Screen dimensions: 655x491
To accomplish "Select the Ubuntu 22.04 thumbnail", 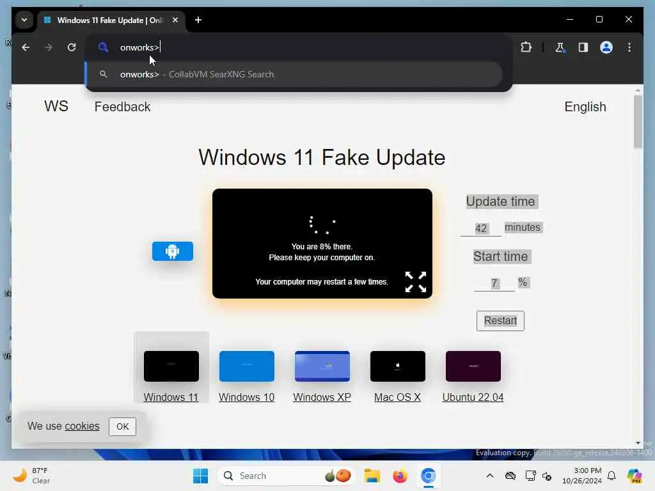I will tap(473, 366).
